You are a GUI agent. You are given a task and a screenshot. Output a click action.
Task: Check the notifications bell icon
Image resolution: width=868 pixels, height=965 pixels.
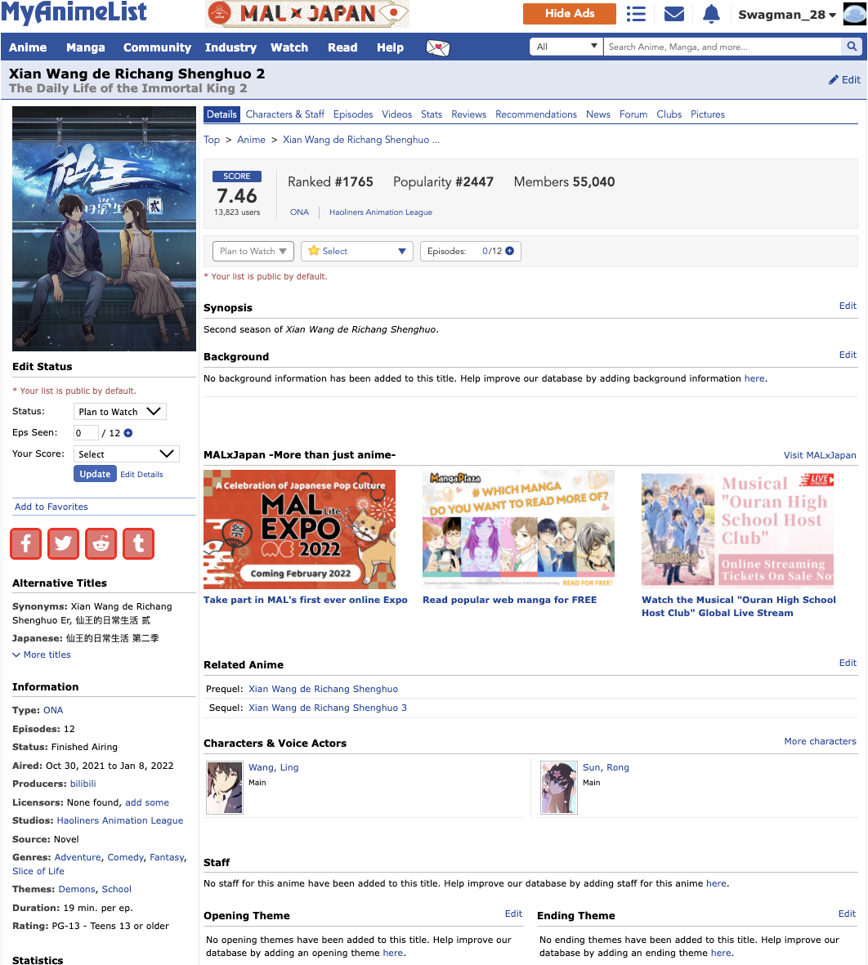click(x=711, y=14)
